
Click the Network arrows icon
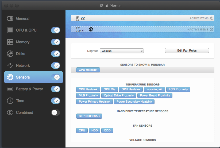click(x=10, y=65)
